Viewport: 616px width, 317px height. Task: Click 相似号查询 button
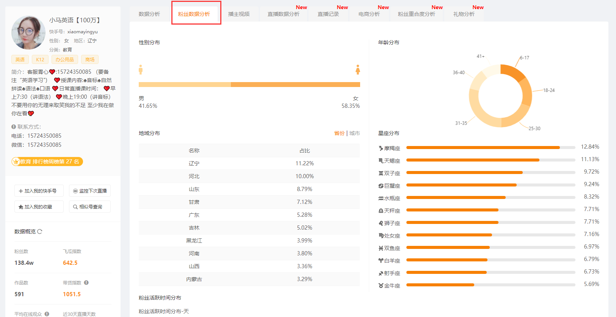[x=90, y=207]
